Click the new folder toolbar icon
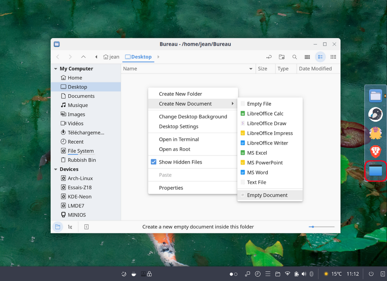The width and height of the screenshot is (387, 281). click(x=282, y=57)
